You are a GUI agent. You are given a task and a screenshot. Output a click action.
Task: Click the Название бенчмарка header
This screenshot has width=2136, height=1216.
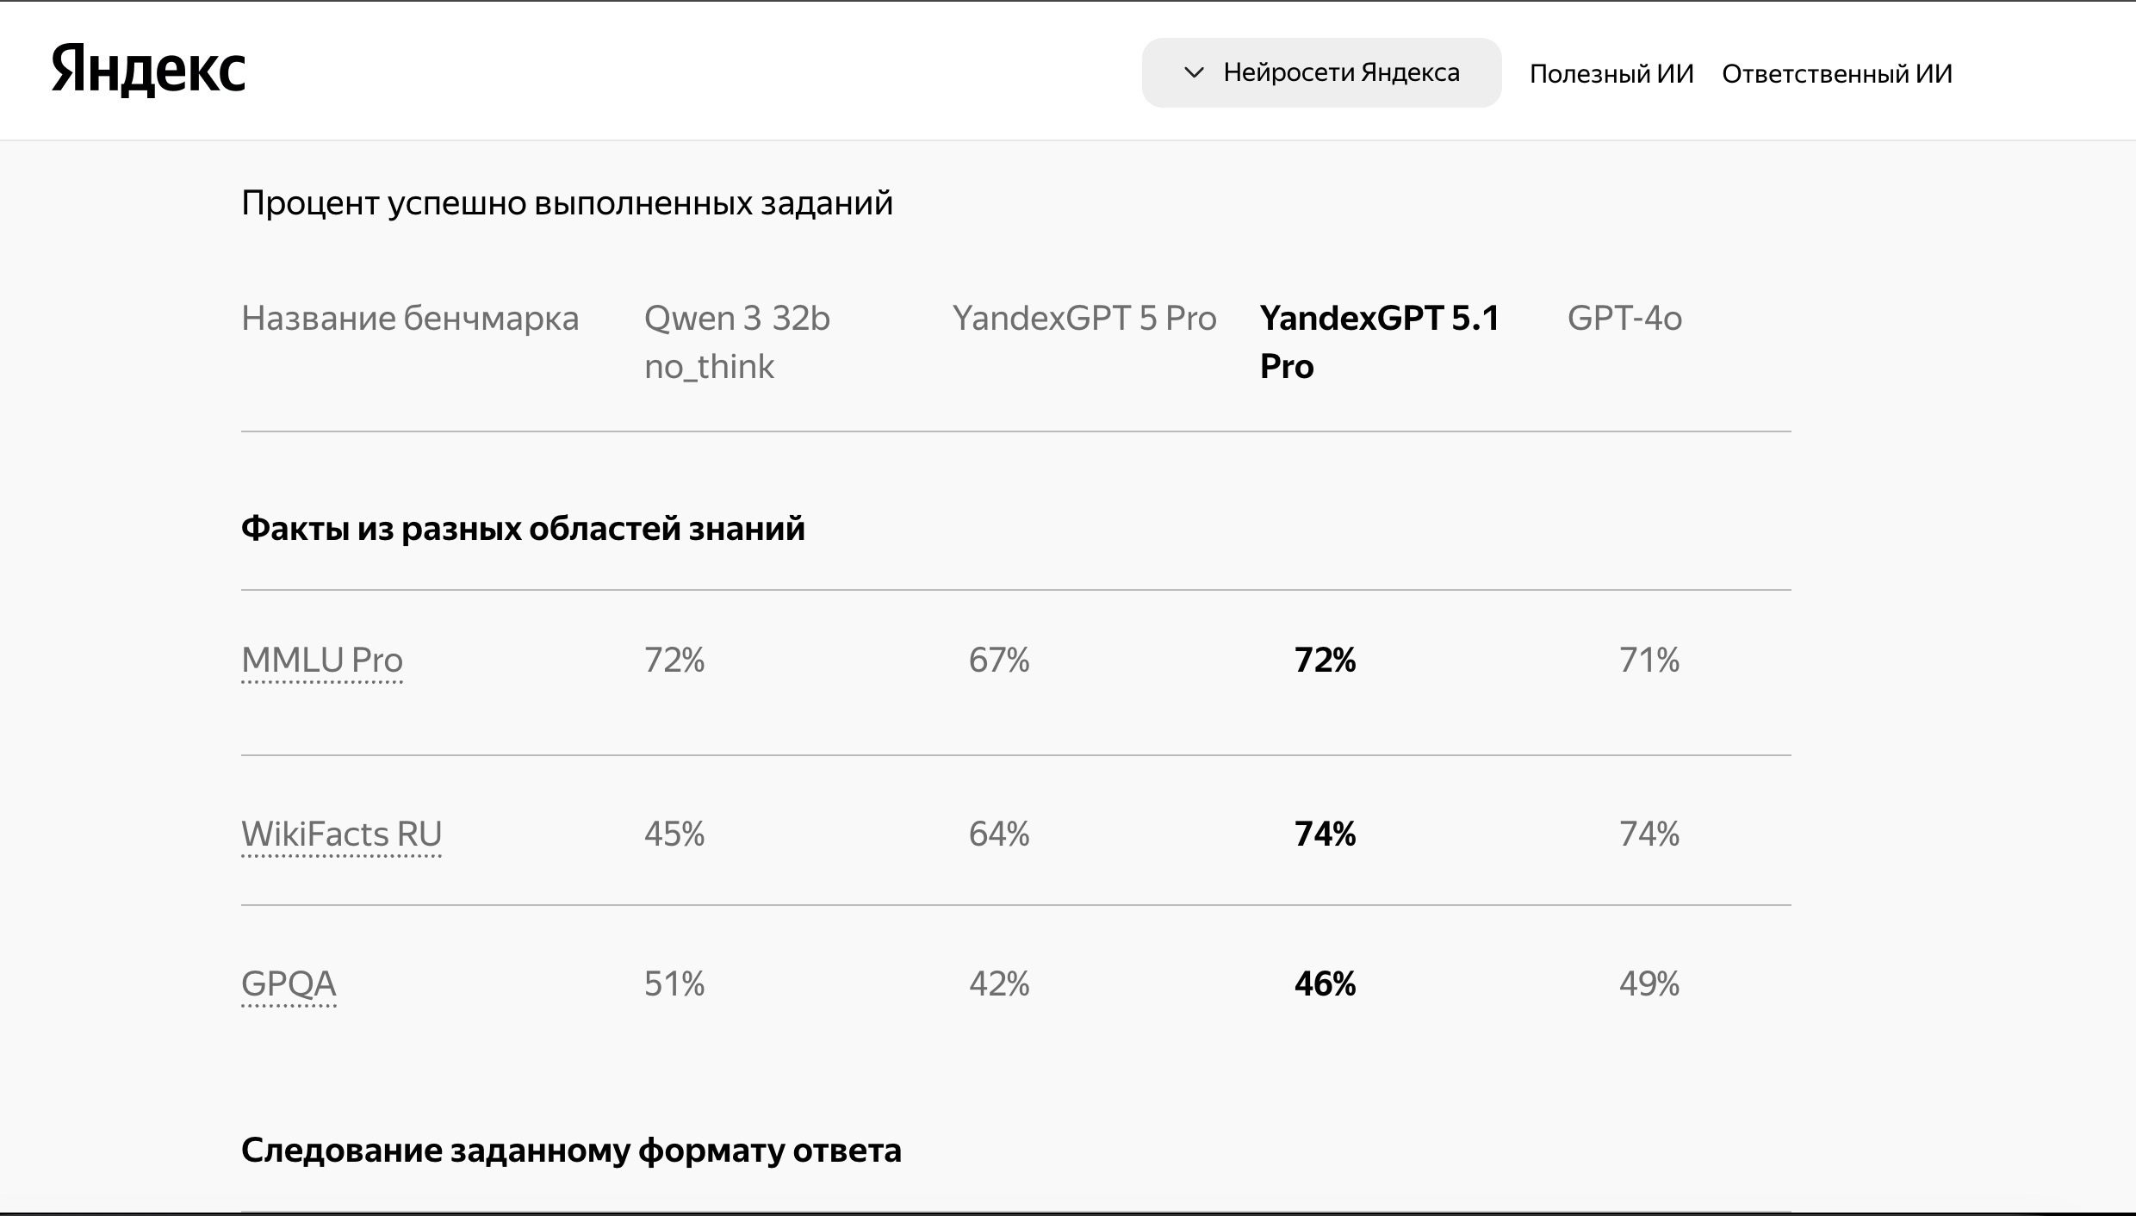410,319
